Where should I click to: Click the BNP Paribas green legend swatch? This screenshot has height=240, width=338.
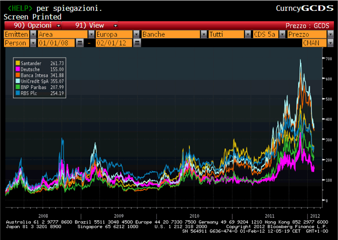pyautogui.click(x=18, y=87)
